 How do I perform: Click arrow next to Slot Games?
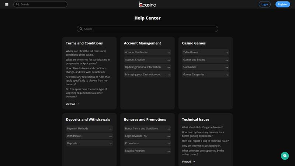pyautogui.click(x=226, y=68)
